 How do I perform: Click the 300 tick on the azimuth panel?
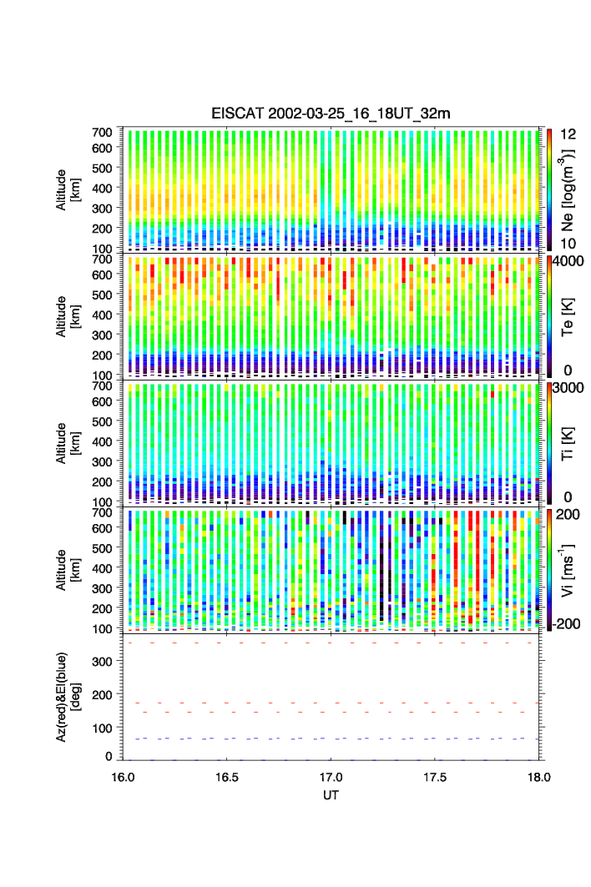point(102,662)
